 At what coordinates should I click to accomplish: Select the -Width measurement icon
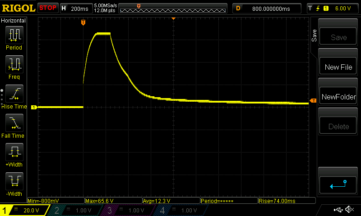[x=14, y=181]
